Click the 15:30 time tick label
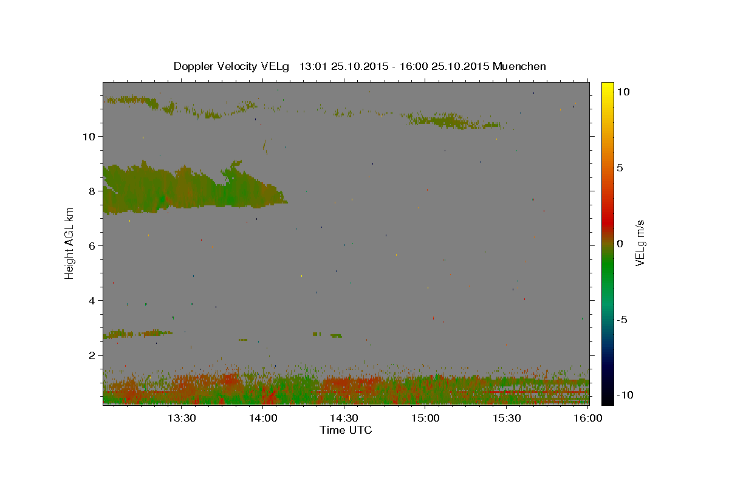Viewport: 729px width, 486px height. 507,418
